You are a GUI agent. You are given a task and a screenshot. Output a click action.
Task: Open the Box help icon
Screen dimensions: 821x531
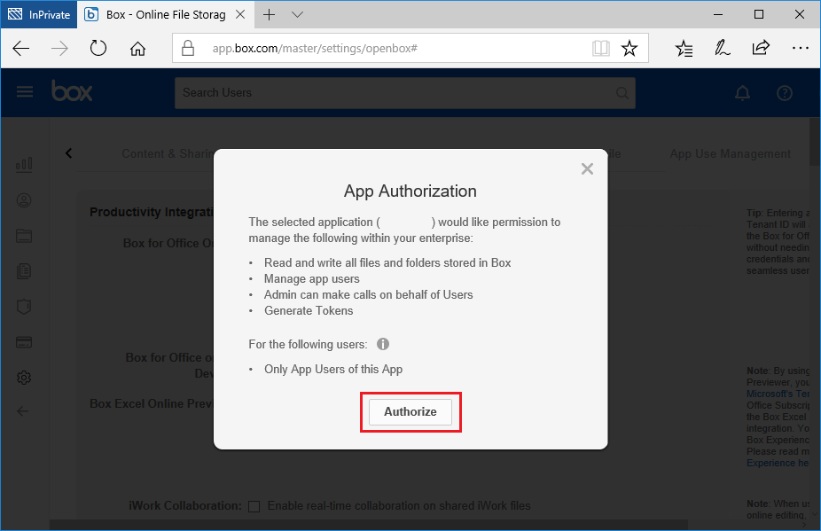pos(785,93)
